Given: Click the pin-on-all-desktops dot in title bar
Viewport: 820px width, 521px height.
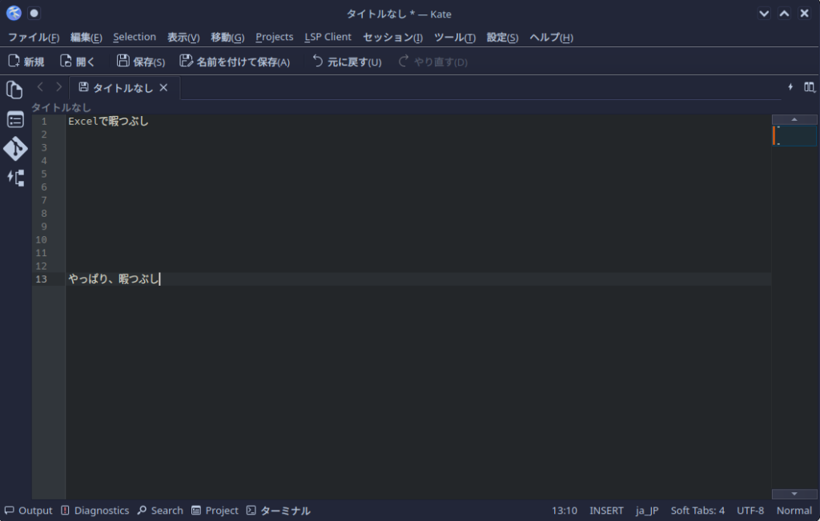Looking at the screenshot, I should 34,13.
